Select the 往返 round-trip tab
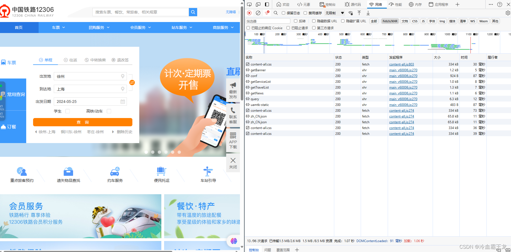 pos(71,60)
